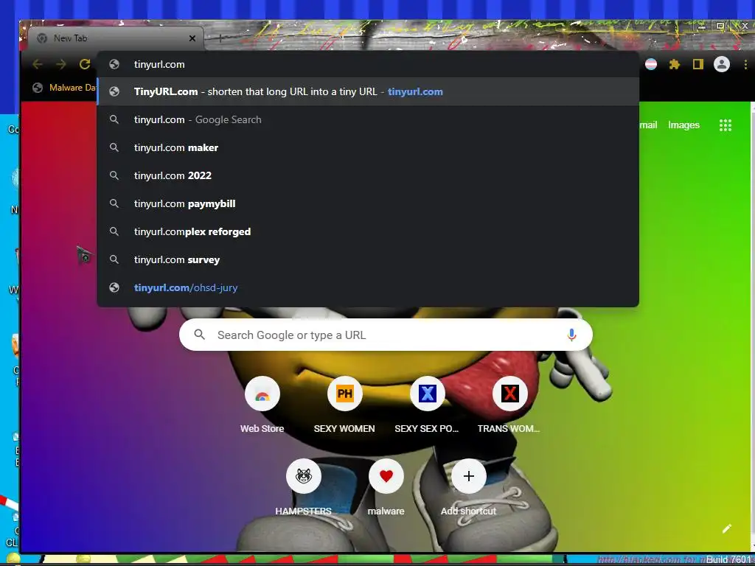Image resolution: width=755 pixels, height=566 pixels.
Task: Open the Images link
Action: [683, 125]
